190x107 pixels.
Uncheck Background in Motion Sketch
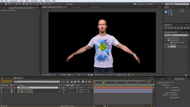[x=171, y=90]
